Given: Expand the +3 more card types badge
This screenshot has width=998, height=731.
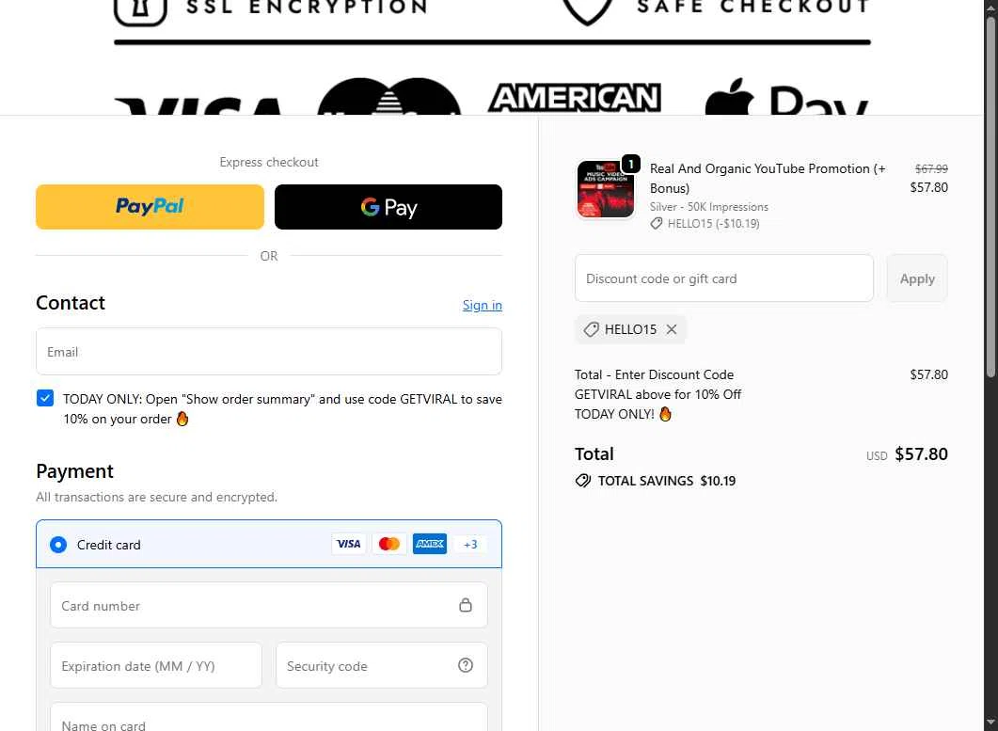Looking at the screenshot, I should tap(470, 545).
